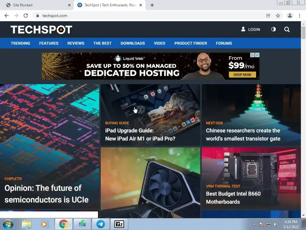The height and width of the screenshot is (230, 306).
Task: Open the future of semiconductors UCIe article
Action: 46,194
